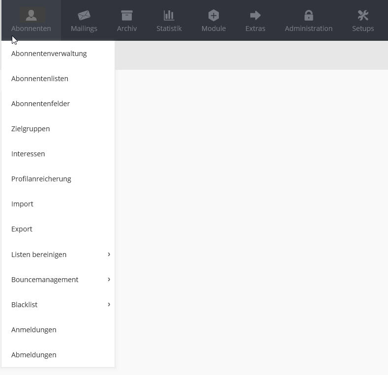The image size is (388, 375).
Task: Open the Extras arrow icon
Action: tap(255, 15)
